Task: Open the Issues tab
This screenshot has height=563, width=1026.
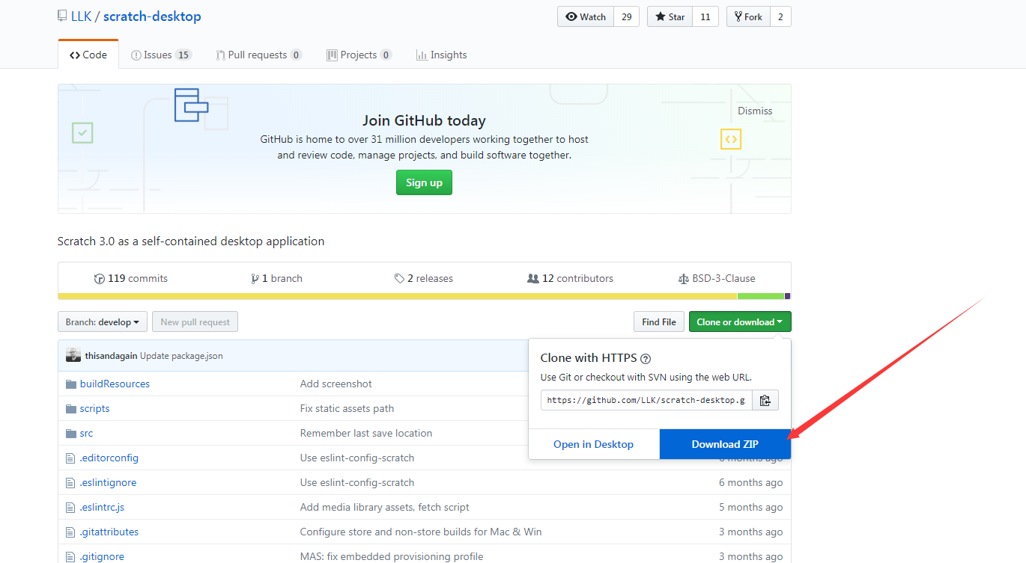Action: [x=162, y=55]
